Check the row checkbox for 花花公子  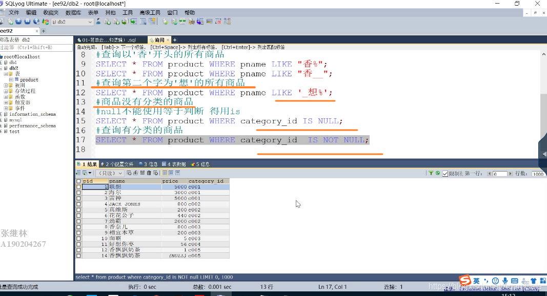[78, 216]
